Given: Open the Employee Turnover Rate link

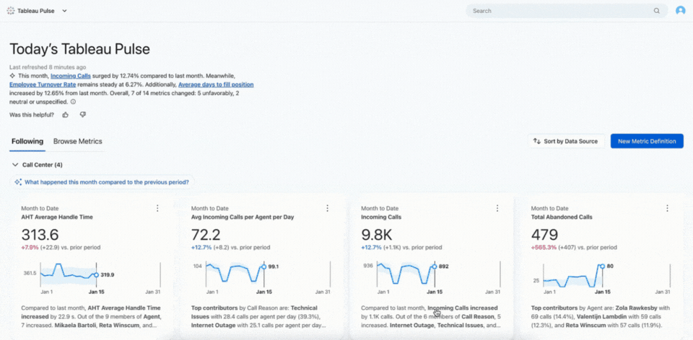Looking at the screenshot, I should (43, 84).
